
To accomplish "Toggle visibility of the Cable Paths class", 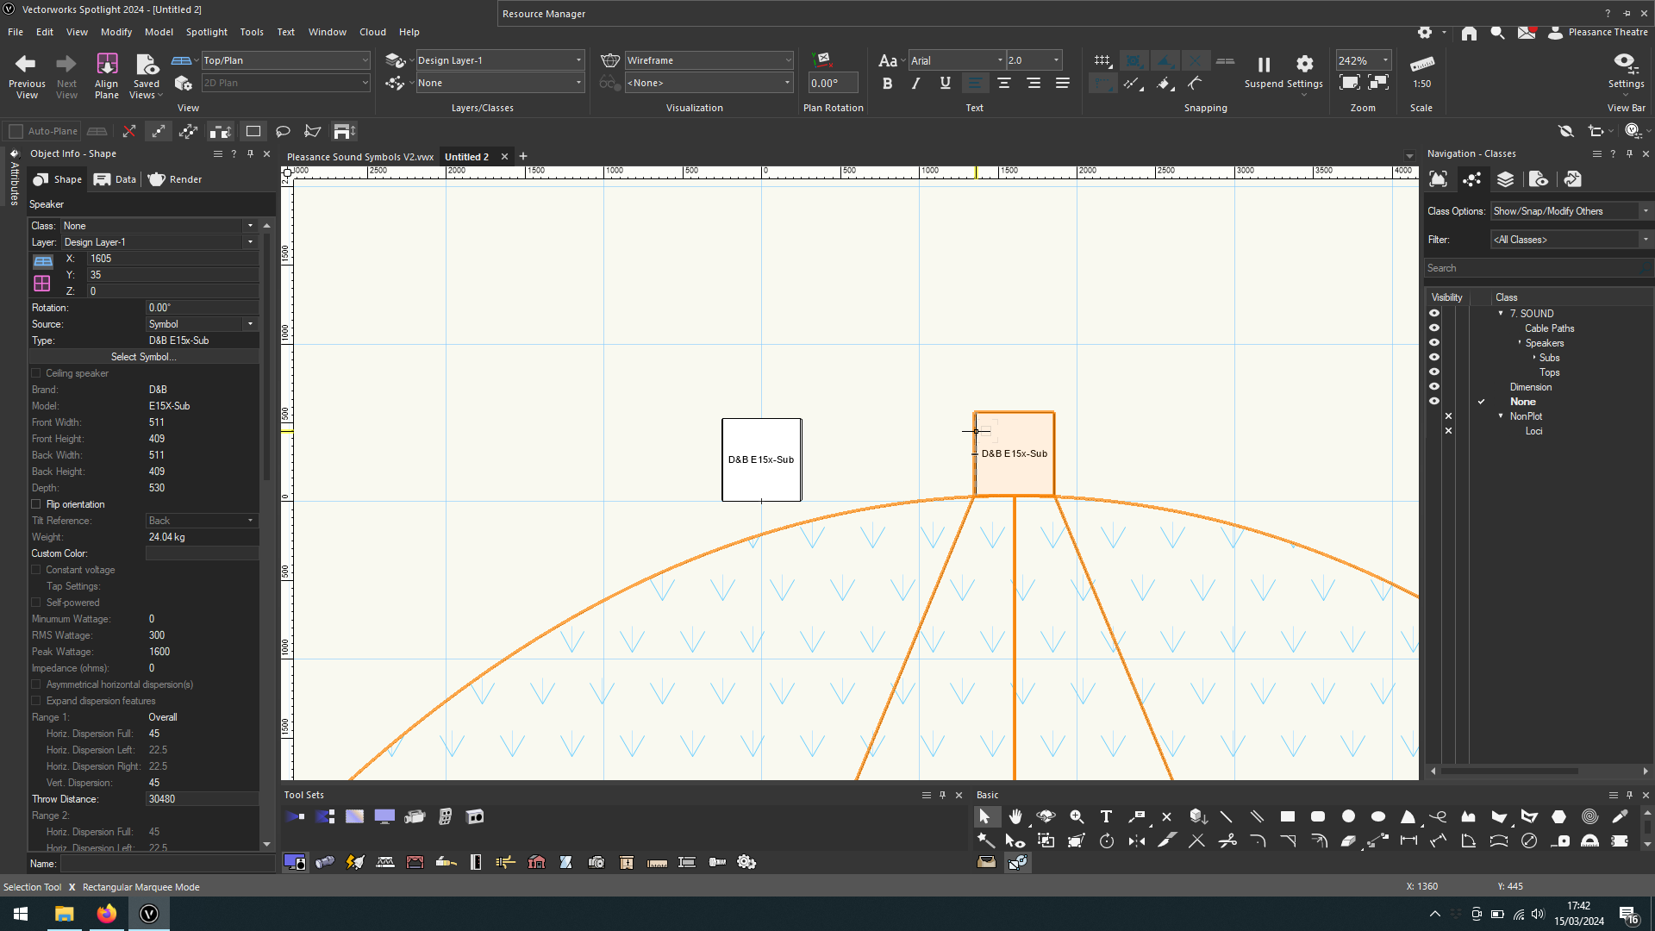I will pos(1435,328).
